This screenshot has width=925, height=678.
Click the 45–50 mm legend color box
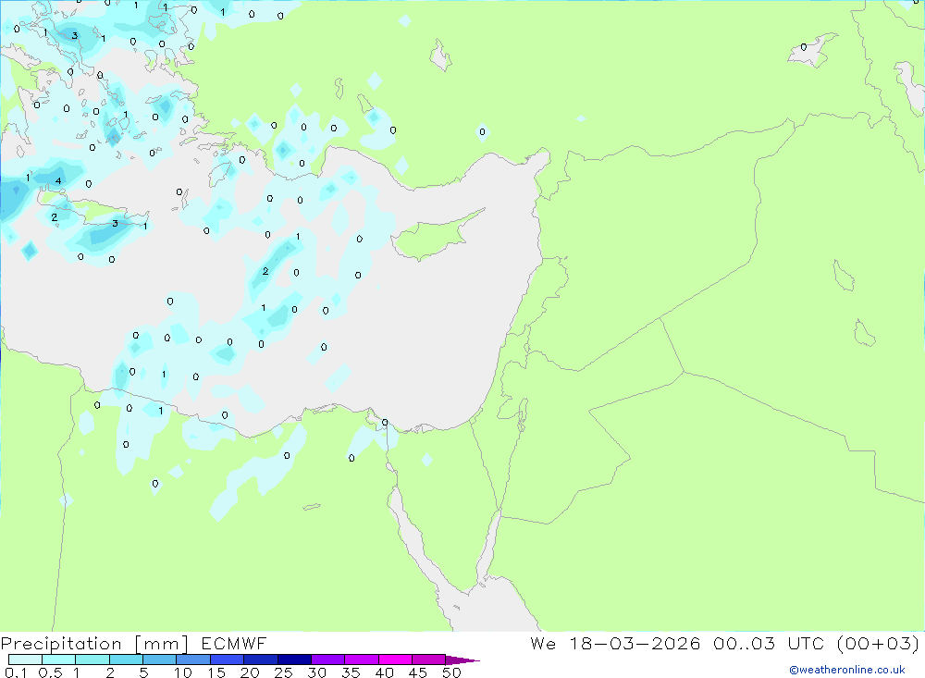pyautogui.click(x=429, y=660)
